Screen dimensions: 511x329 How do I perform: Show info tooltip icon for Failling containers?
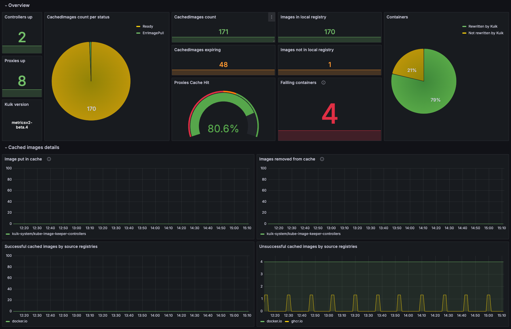(323, 83)
